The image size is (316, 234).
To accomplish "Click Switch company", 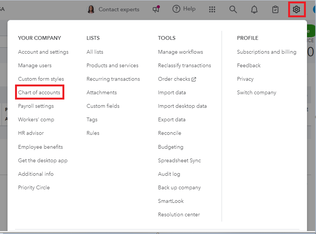I will 257,92.
